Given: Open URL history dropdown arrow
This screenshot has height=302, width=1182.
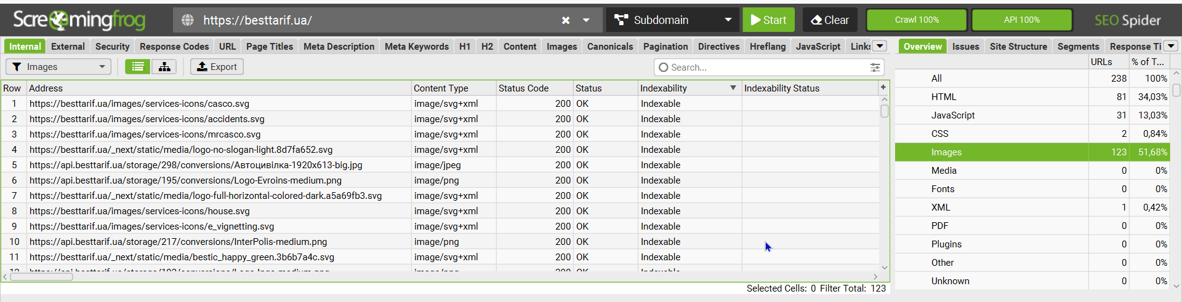Looking at the screenshot, I should click(x=586, y=20).
